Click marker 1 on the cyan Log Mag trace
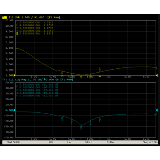Screen dimensions: 160x160 point(62,118)
